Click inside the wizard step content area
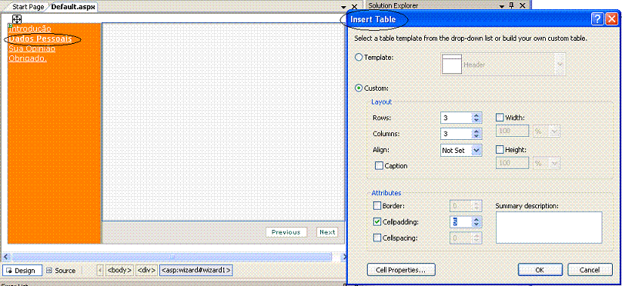Image resolution: width=622 pixels, height=286 pixels. [x=223, y=121]
